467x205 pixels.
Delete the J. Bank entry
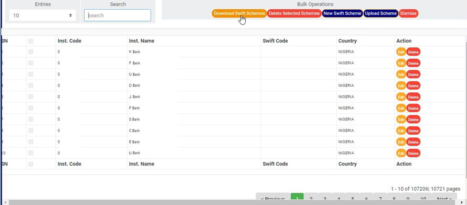click(413, 97)
